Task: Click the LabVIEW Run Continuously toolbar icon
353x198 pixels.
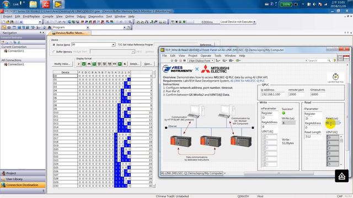Action: pyautogui.click(x=176, y=61)
